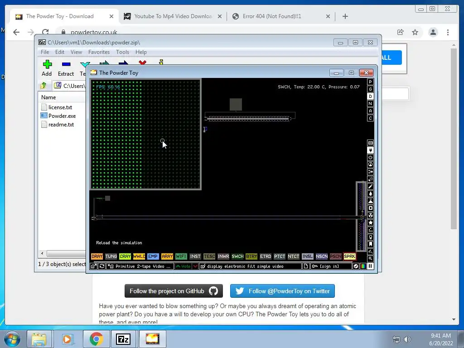Toggle the pause simulation button

point(370,266)
